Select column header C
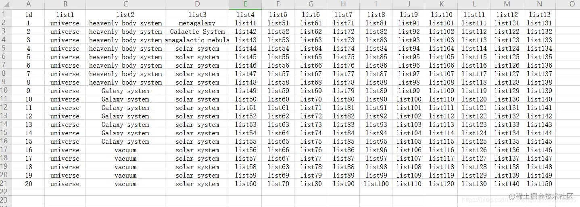 point(125,4)
